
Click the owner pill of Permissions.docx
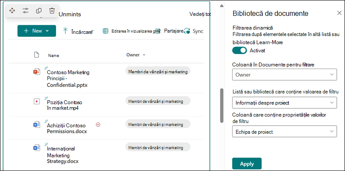point(158,124)
